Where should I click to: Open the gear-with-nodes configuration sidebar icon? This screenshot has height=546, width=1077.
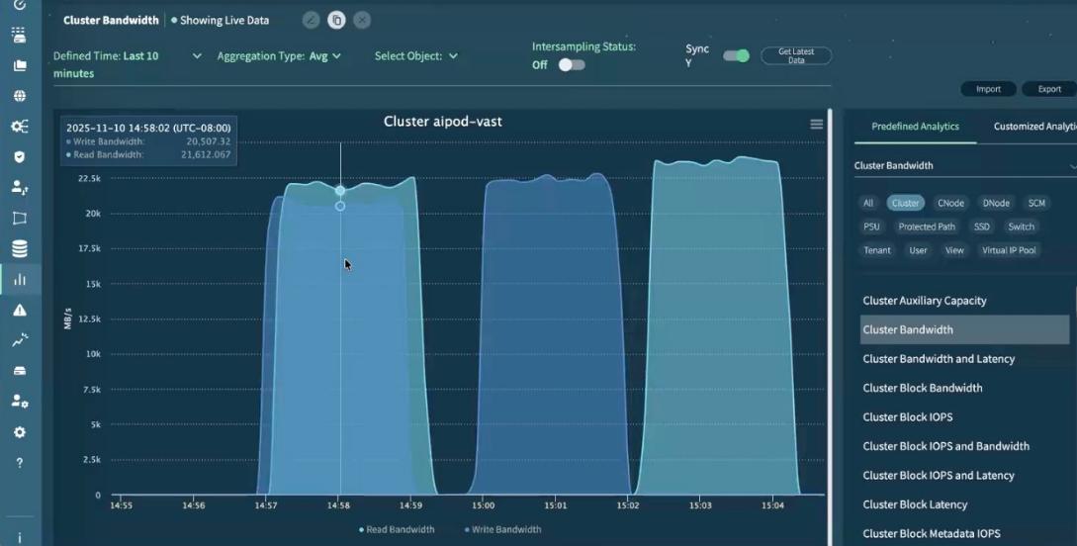tap(19, 127)
